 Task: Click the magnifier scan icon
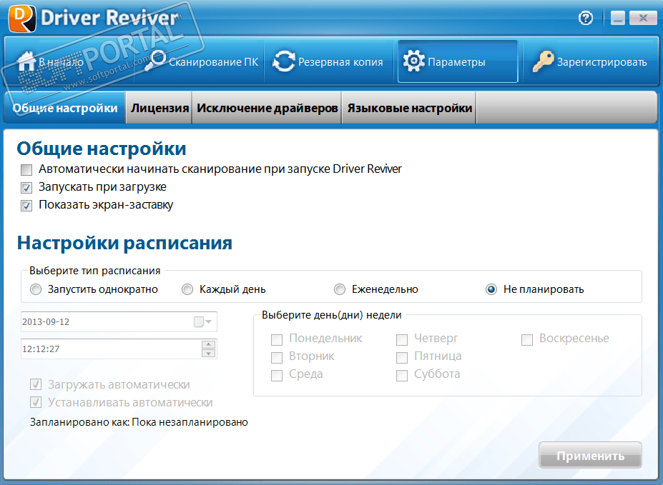click(x=155, y=61)
